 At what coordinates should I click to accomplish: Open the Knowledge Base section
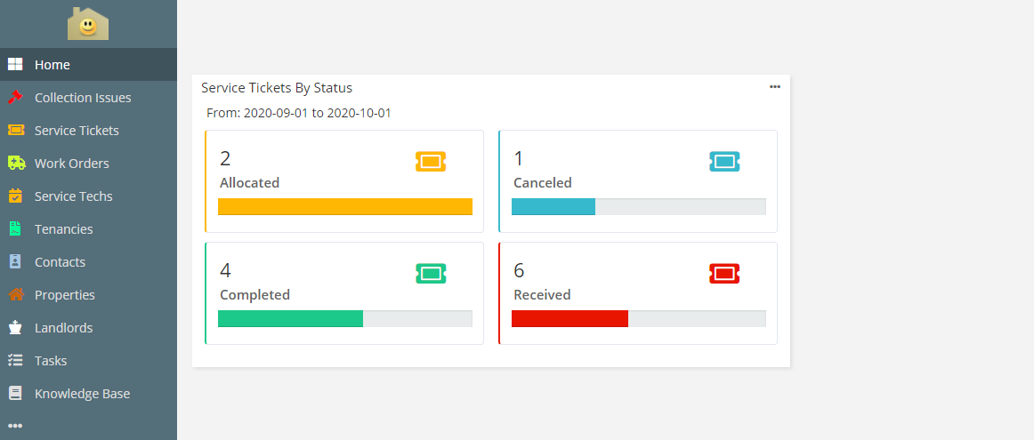click(x=82, y=394)
